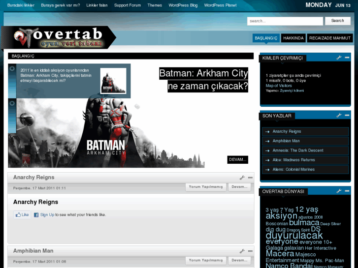Click the everyone 10+ tag
The image size is (358, 268).
click(316, 242)
